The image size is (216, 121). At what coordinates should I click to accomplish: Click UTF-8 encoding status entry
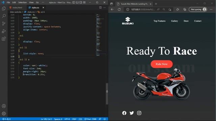tap(67, 119)
